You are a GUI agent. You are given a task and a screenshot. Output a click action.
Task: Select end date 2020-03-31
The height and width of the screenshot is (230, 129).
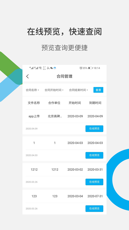point(95,170)
